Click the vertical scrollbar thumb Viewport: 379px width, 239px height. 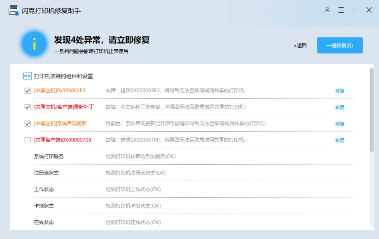click(x=372, y=110)
